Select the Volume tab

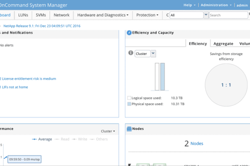click(244, 43)
